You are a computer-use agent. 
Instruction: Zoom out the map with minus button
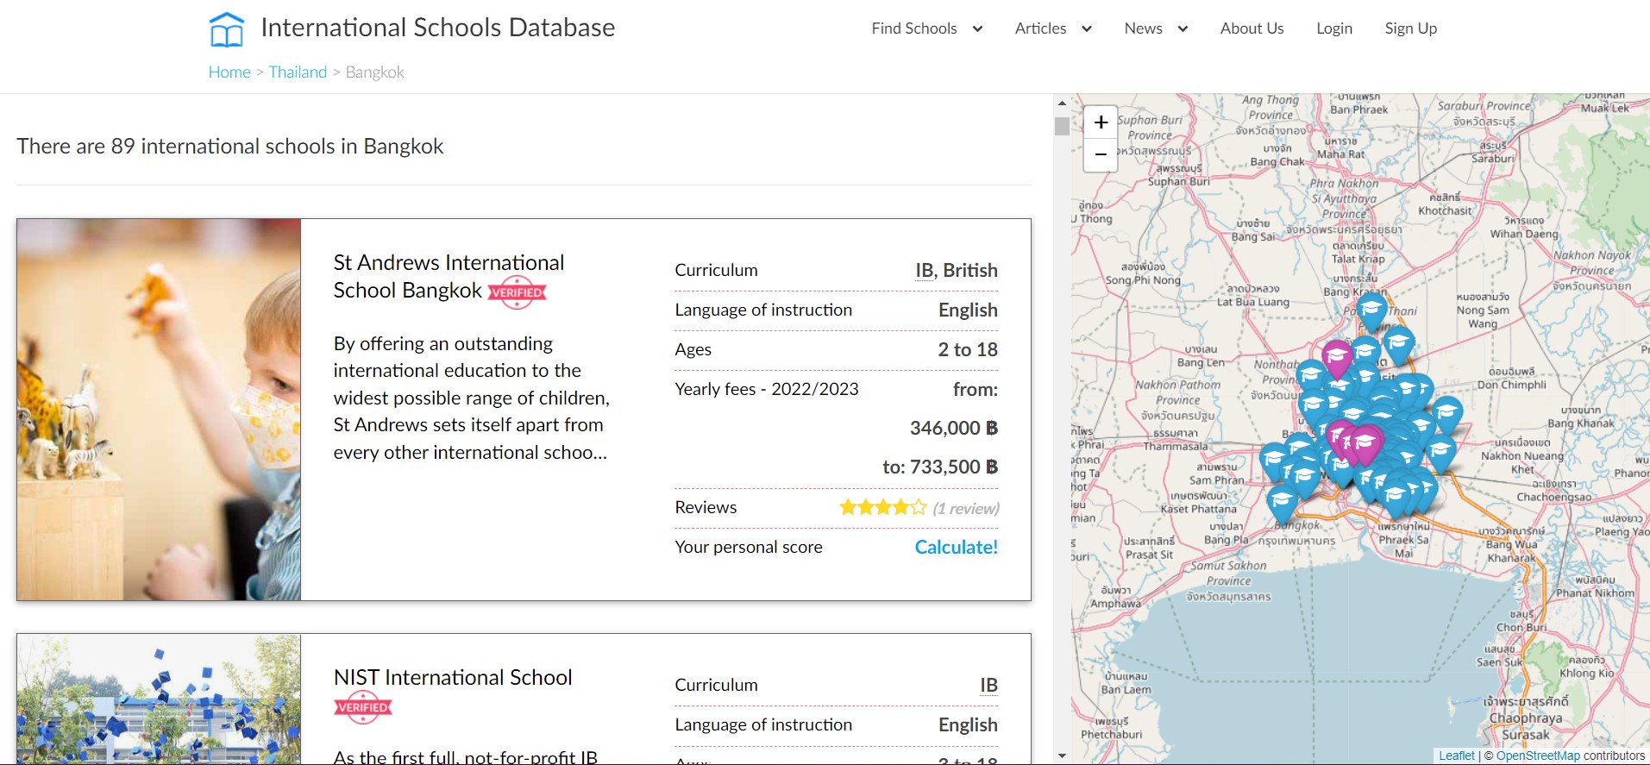click(1101, 155)
